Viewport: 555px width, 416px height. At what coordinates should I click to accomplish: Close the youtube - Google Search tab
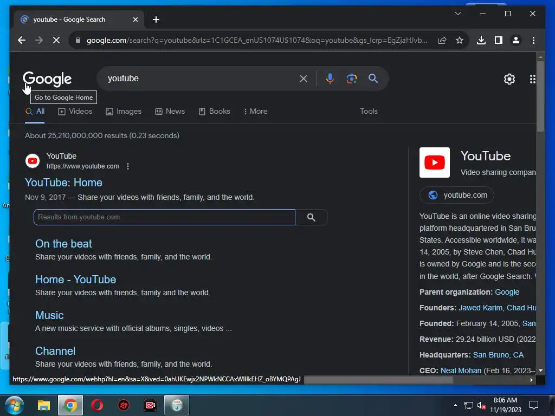[x=135, y=19]
